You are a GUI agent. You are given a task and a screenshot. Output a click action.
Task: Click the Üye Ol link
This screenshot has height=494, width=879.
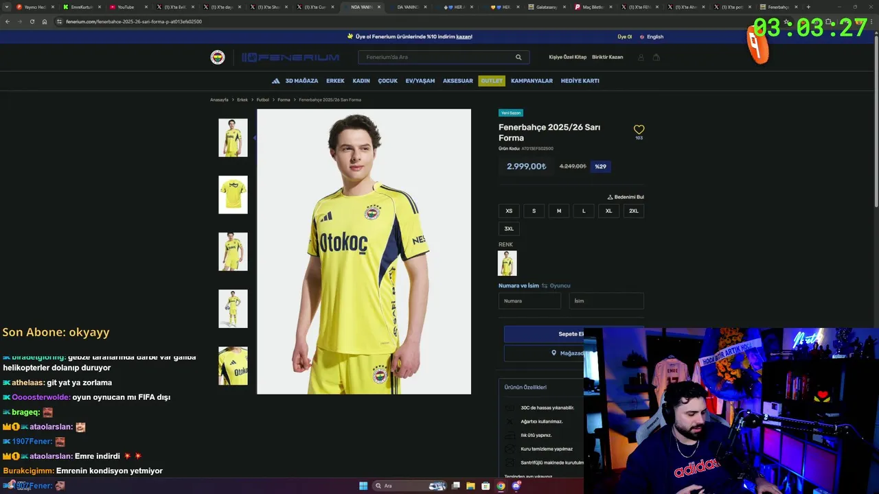(x=624, y=36)
